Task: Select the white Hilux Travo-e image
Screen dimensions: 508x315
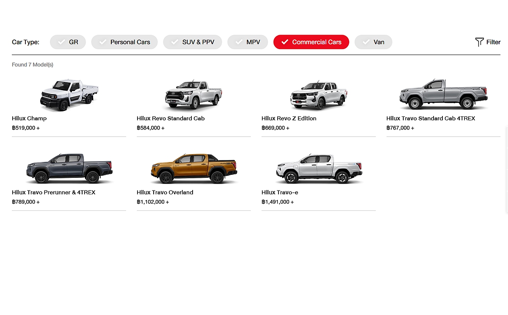Action: (x=318, y=169)
